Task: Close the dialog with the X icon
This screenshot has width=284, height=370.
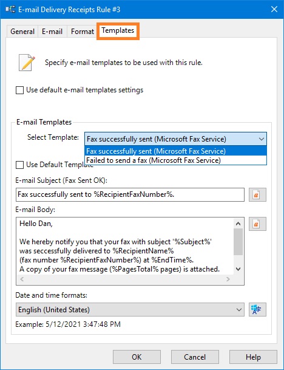Action: tap(274, 10)
